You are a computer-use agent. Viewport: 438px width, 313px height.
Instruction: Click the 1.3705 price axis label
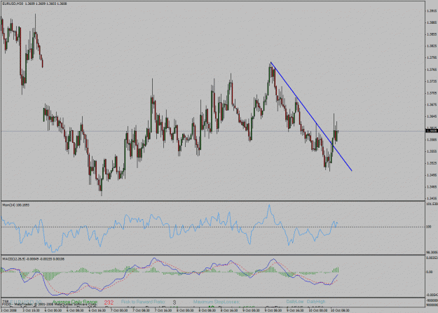(x=432, y=93)
